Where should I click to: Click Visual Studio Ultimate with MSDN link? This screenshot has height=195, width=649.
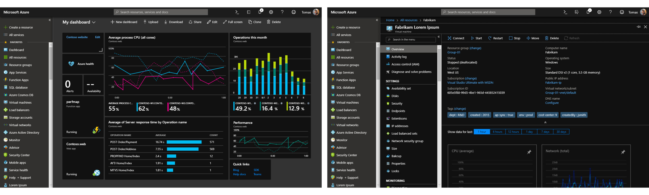point(470,83)
